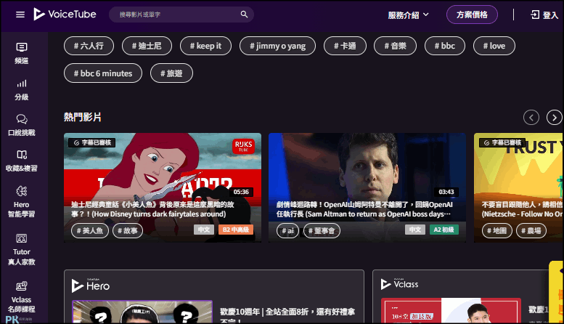Select the # keep it tag

coord(205,46)
